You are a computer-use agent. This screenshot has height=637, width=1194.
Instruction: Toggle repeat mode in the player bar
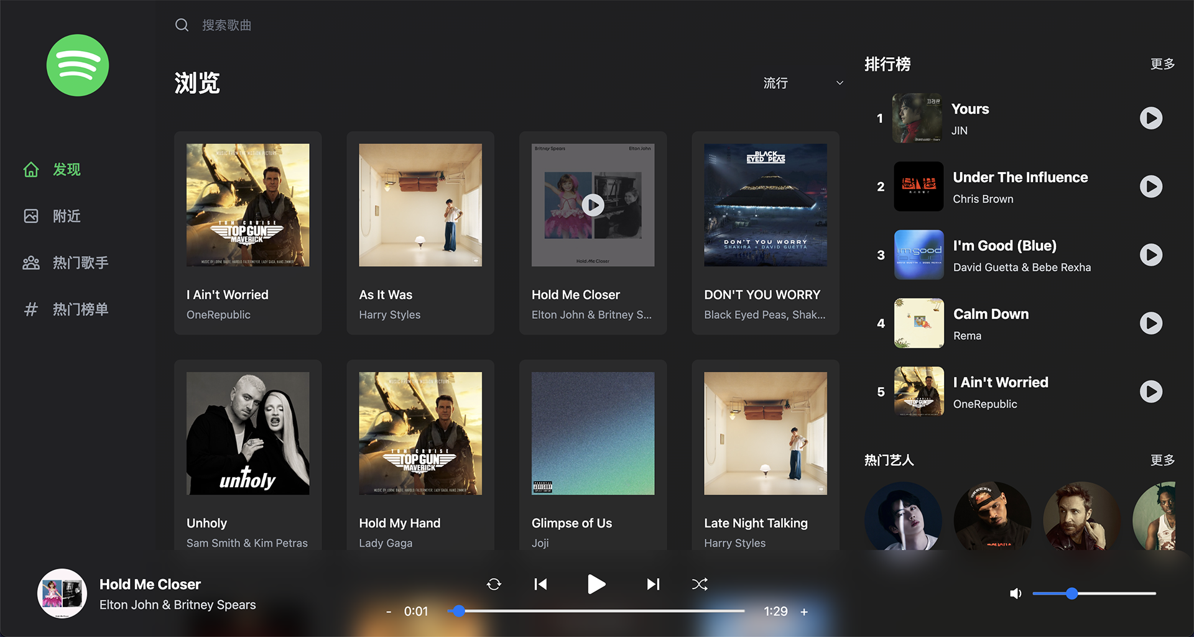(494, 584)
